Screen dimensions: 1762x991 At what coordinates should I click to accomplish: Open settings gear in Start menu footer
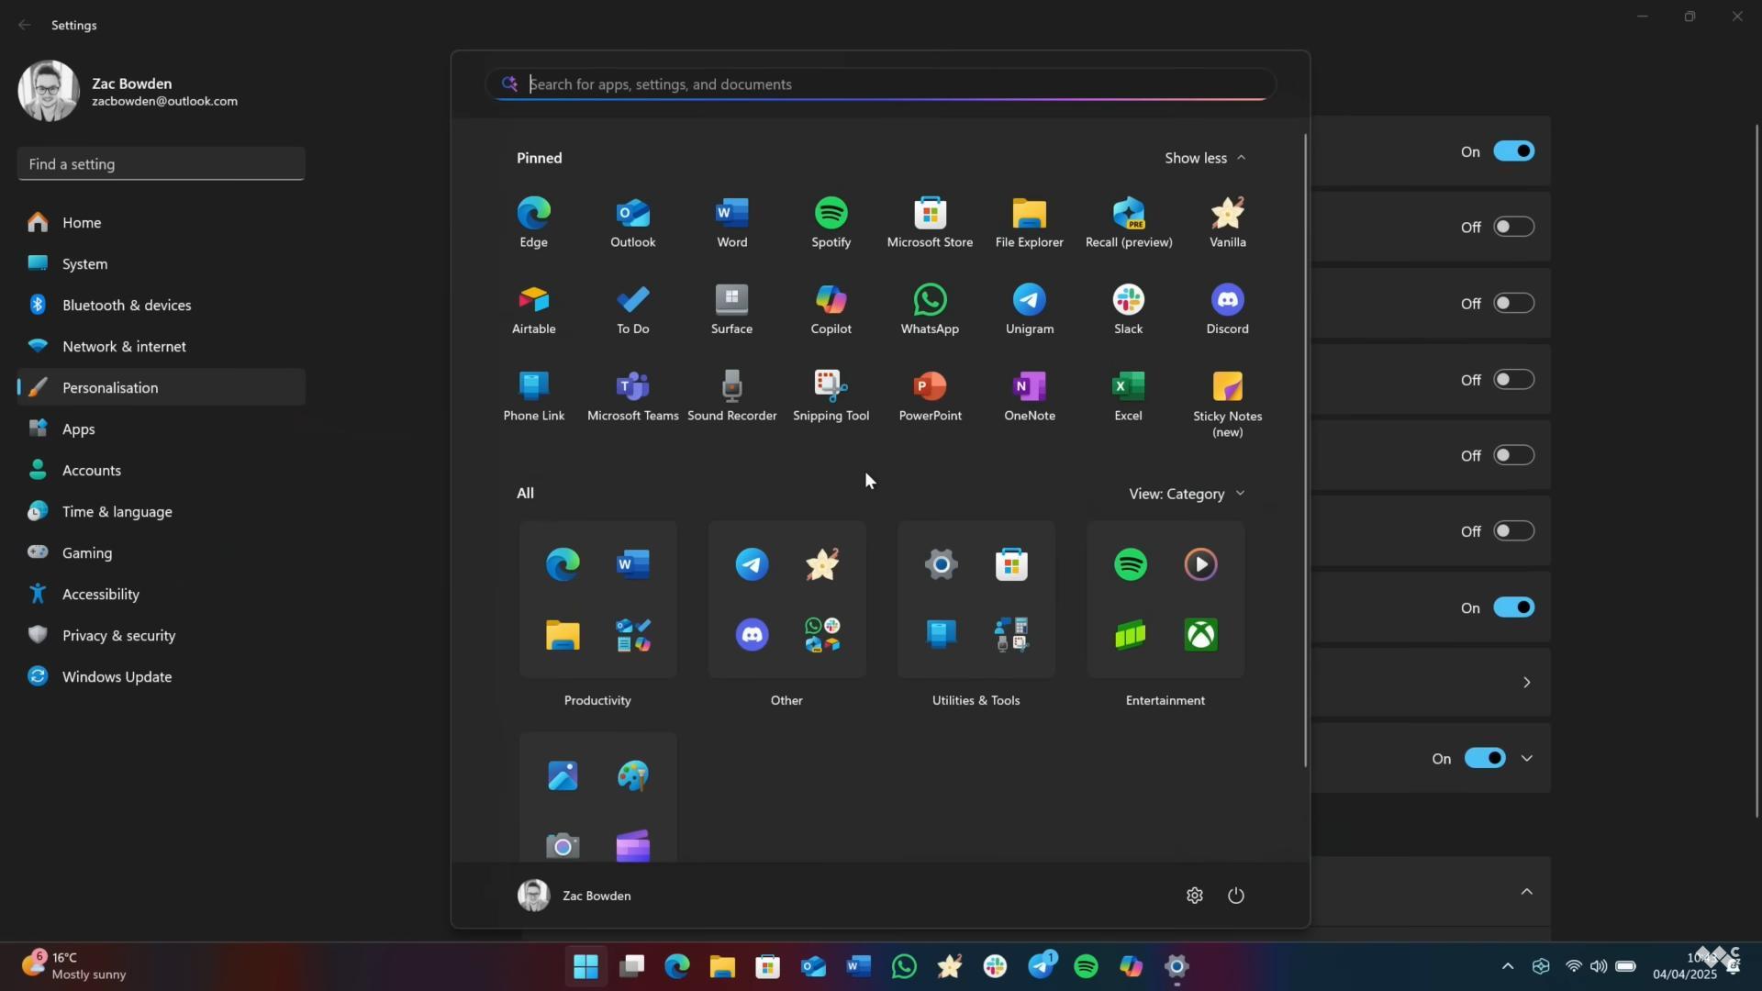pos(1194,896)
